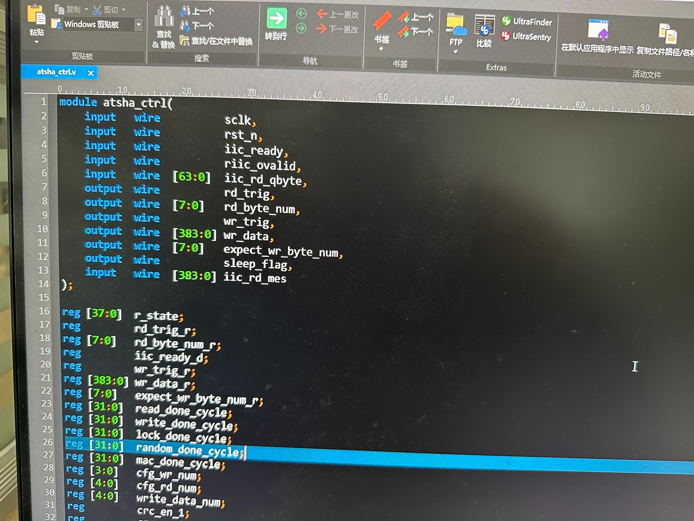The image size is (694, 521).
Task: Click 'iic_rd_mes' input port name
Action: pos(255,278)
